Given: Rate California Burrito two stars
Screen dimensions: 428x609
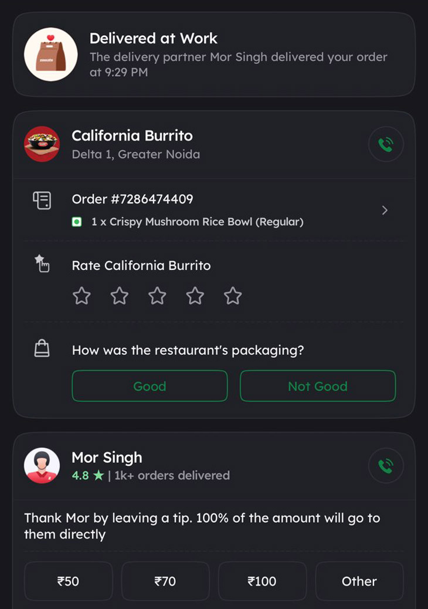Looking at the screenshot, I should [x=120, y=296].
